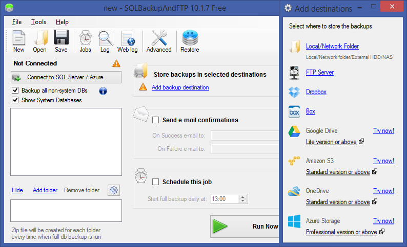The width and height of the screenshot is (407, 247).
Task: Click Try now! for Amazon S3
Action: 383,161
